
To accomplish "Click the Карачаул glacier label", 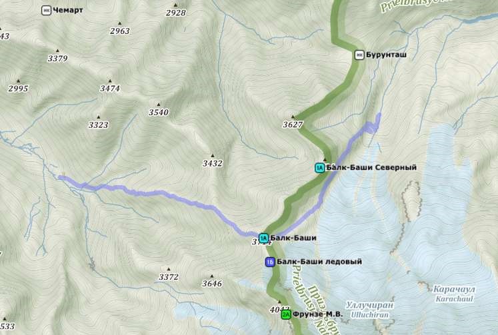I will click(x=454, y=289).
